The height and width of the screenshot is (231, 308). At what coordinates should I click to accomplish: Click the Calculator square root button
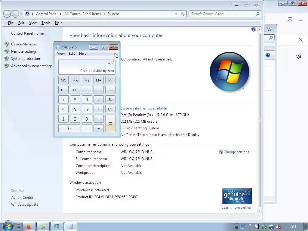click(x=110, y=90)
